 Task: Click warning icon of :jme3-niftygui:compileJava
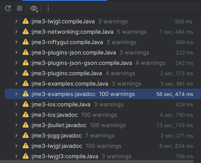tap(26, 42)
